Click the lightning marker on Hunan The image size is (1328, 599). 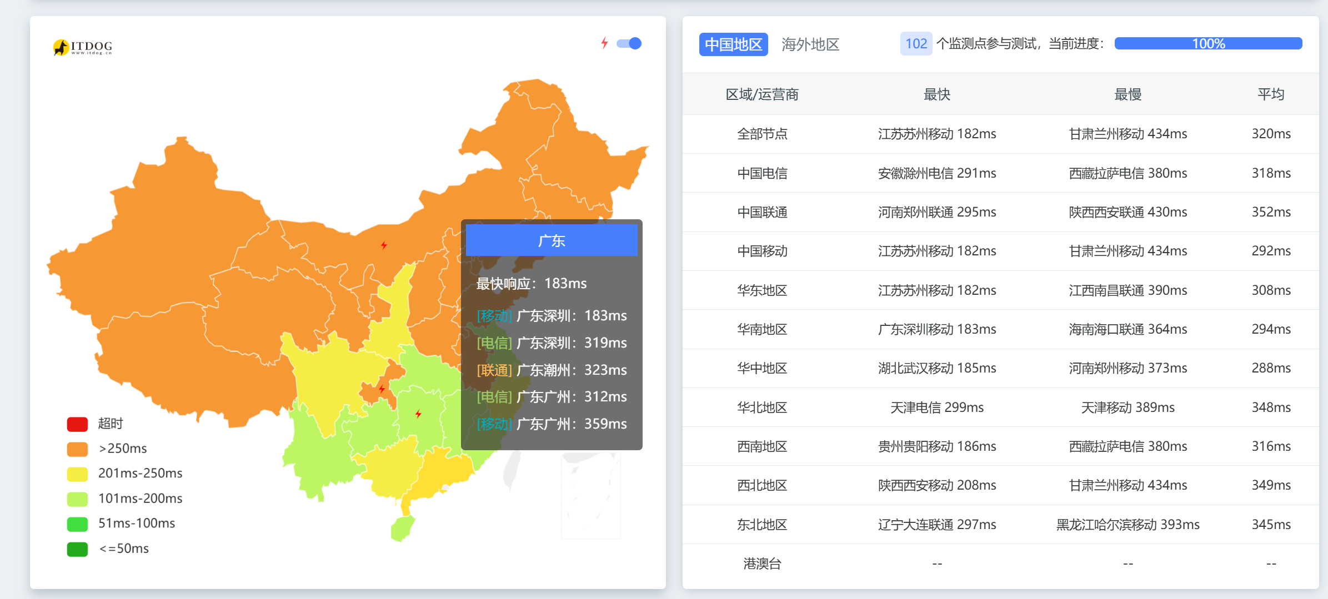(418, 414)
